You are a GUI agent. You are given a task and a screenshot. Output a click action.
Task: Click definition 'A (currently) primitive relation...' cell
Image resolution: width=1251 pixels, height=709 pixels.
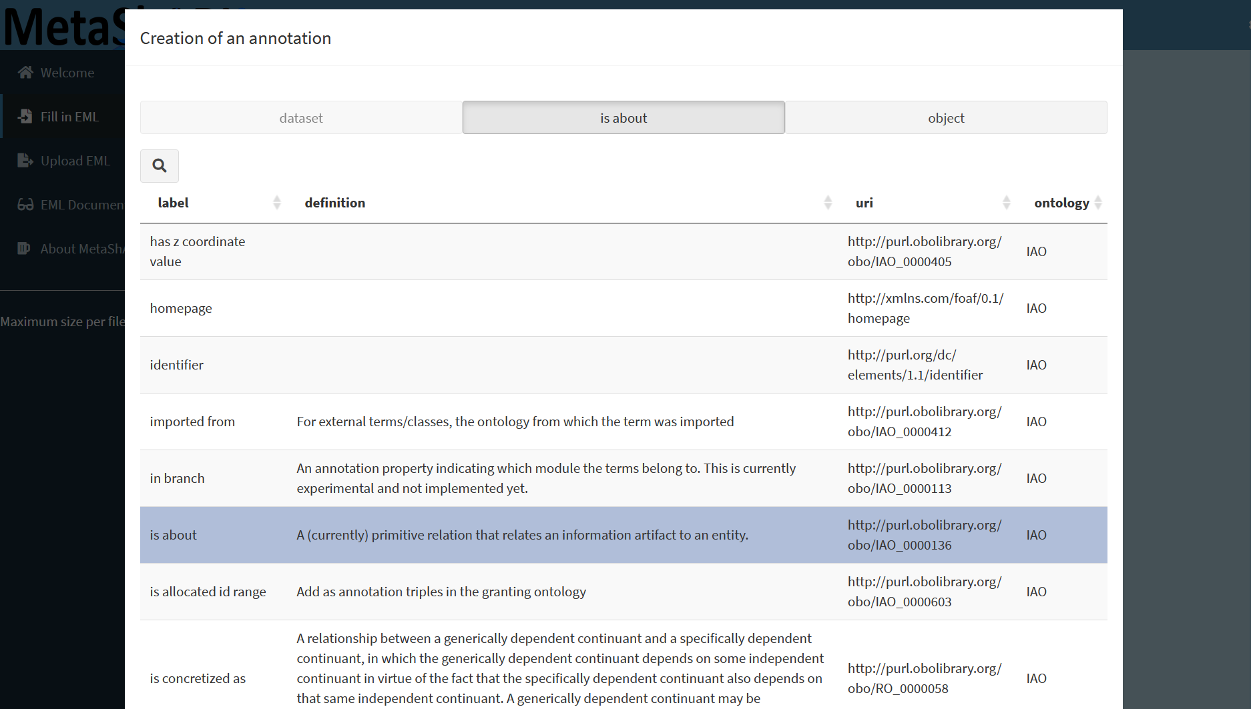[563, 535]
